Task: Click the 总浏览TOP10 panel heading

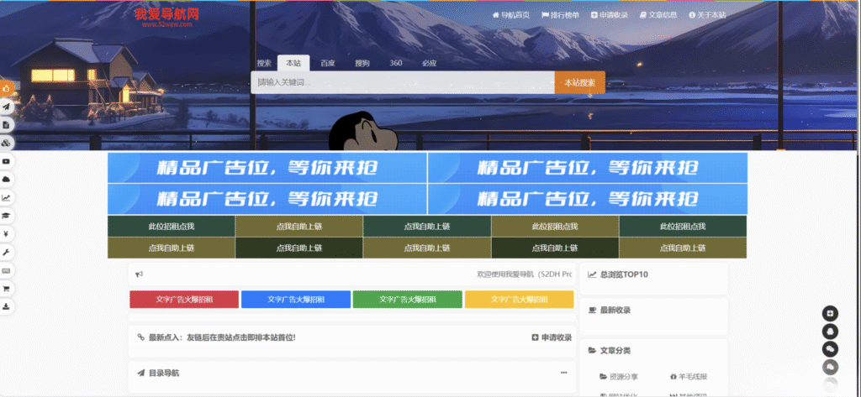Action: click(618, 274)
